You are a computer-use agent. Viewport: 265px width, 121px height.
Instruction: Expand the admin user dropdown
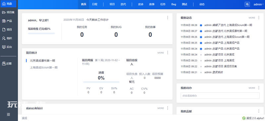[258, 5]
